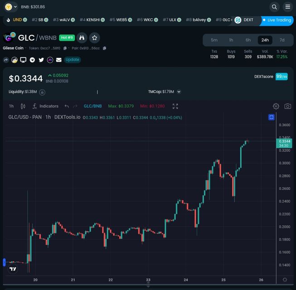Expand the BNB chain selector dropdown
Image resolution: width=296 pixels, height=290 pixels.
11,7
